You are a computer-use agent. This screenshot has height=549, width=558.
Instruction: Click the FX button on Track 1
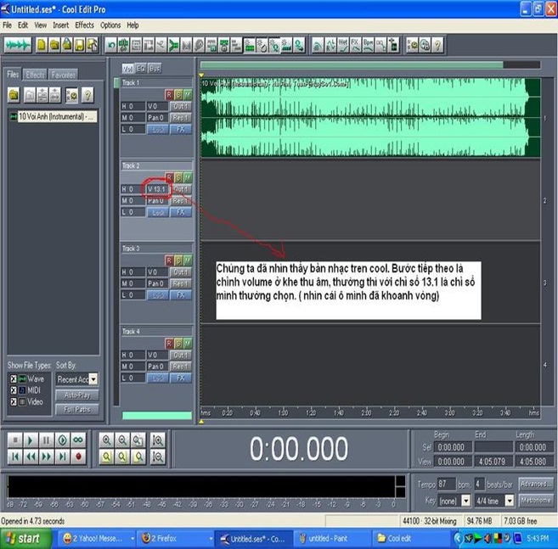[x=181, y=130]
